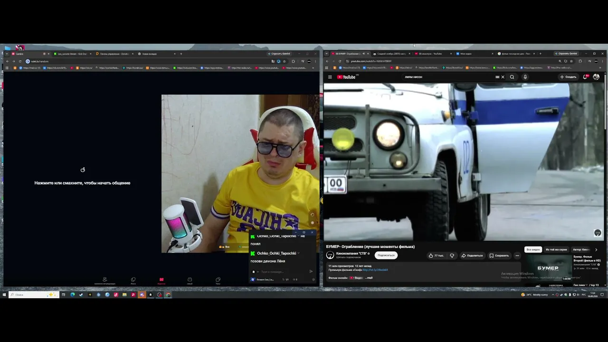Ask Gemini in the rulet.tv browser window

pyautogui.click(x=279, y=54)
